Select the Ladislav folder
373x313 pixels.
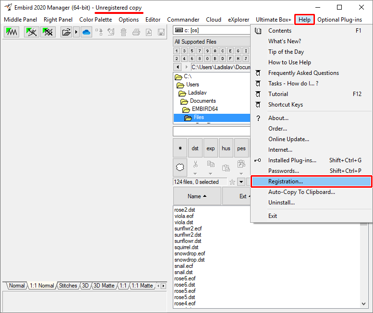(x=193, y=93)
